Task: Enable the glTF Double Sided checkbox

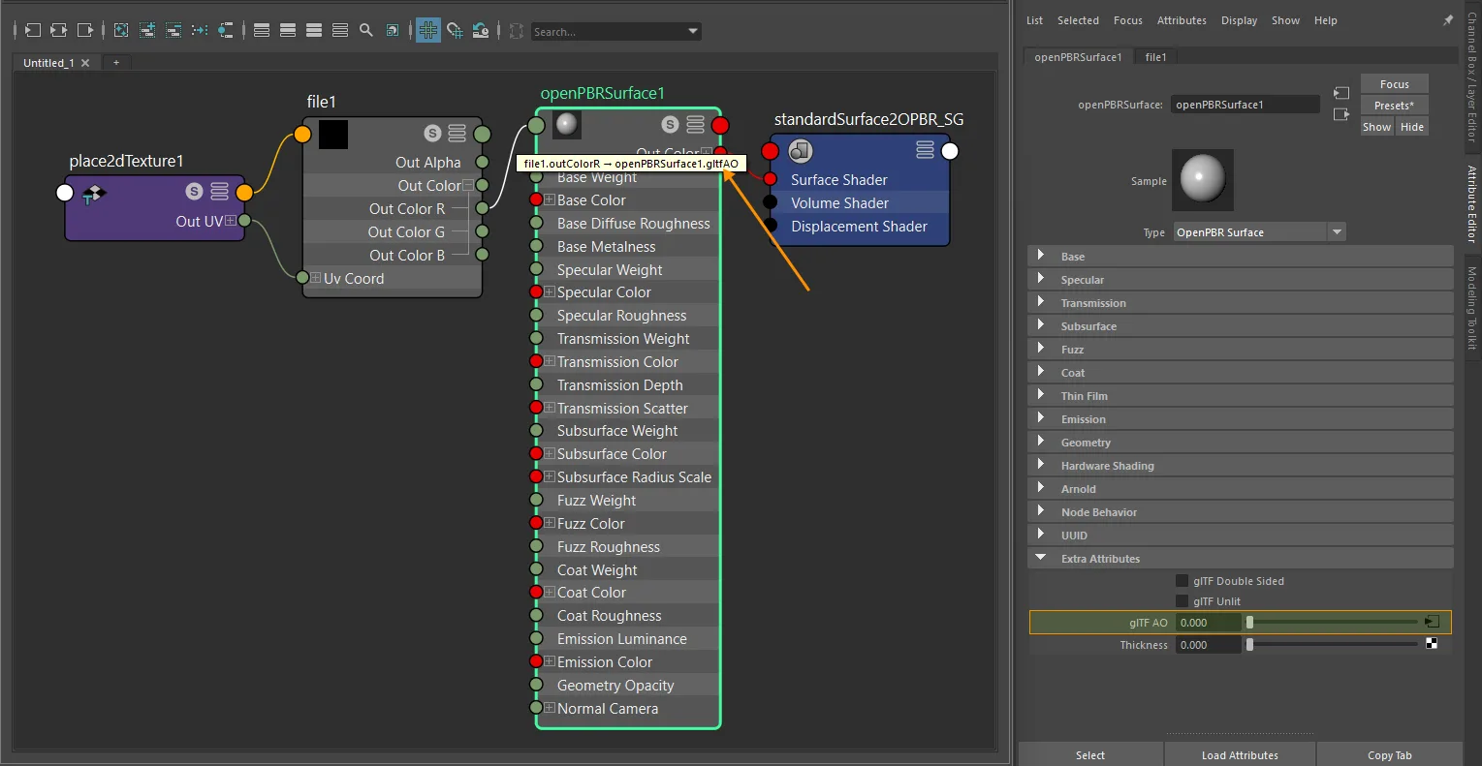Action: tap(1182, 581)
